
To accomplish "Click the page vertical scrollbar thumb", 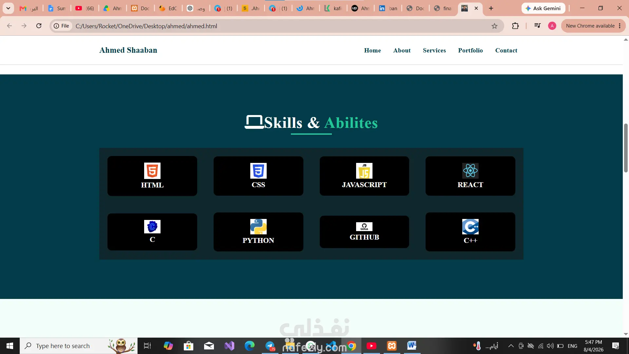I will [x=626, y=148].
